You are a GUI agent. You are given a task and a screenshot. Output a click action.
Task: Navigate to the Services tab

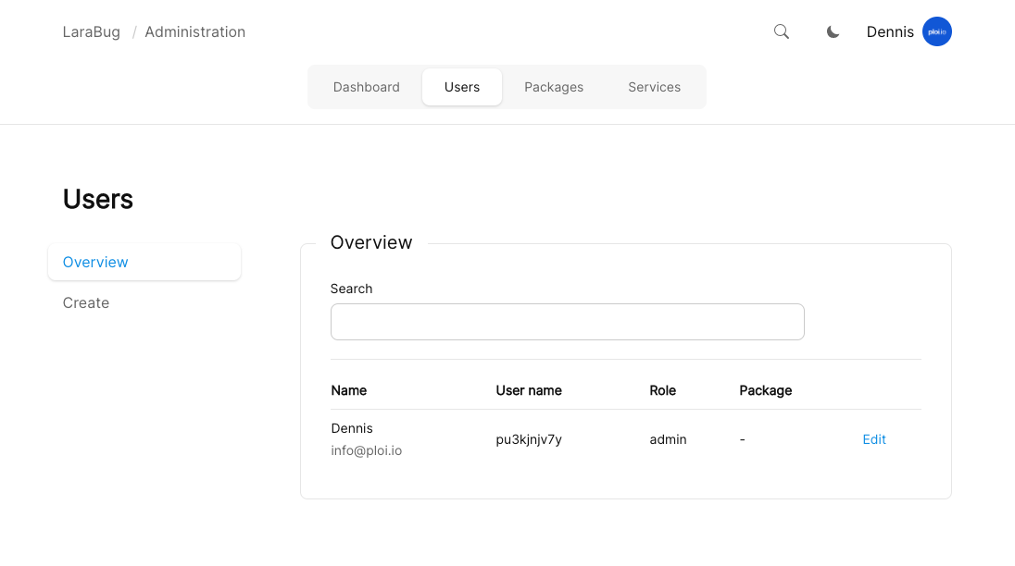(x=654, y=87)
